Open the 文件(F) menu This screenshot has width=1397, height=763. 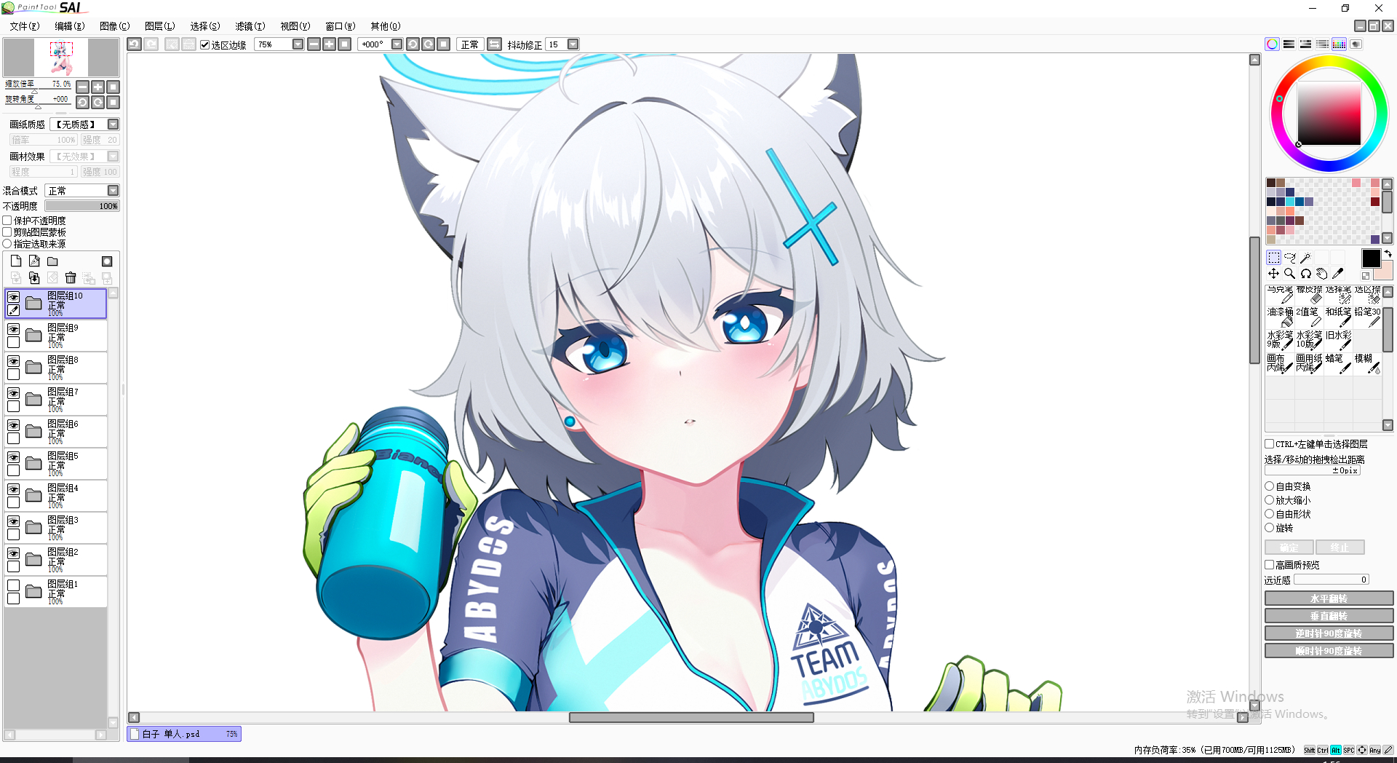click(x=25, y=26)
